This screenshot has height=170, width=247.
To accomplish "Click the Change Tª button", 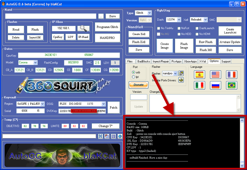I will tap(106, 126).
